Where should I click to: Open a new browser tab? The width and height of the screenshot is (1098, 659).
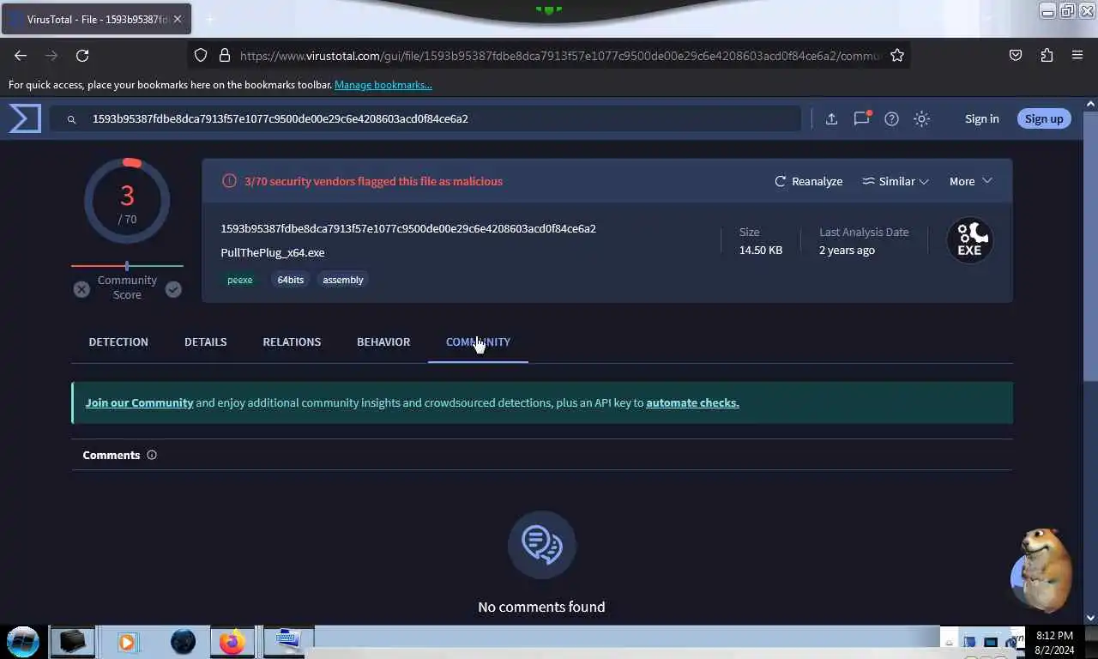pyautogui.click(x=209, y=19)
